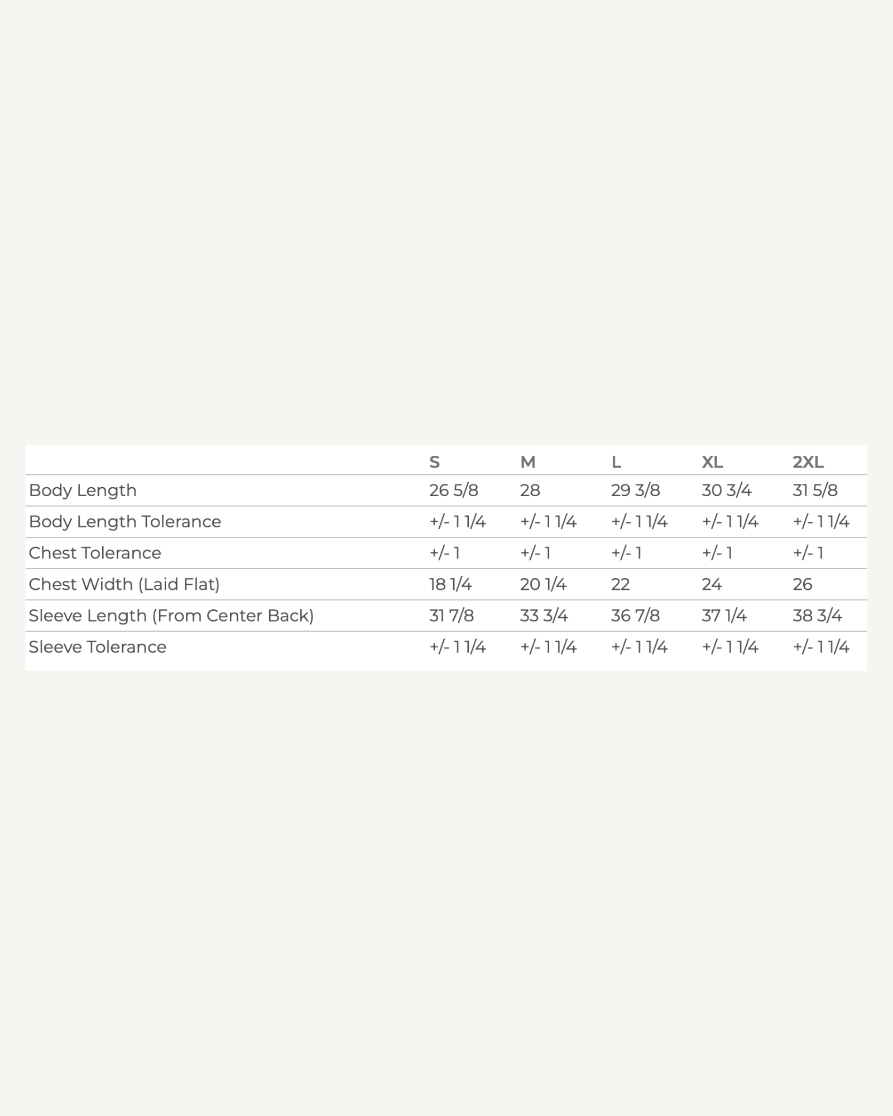
Task: Click the Chest Width (Laid Flat) label
Action: click(124, 584)
